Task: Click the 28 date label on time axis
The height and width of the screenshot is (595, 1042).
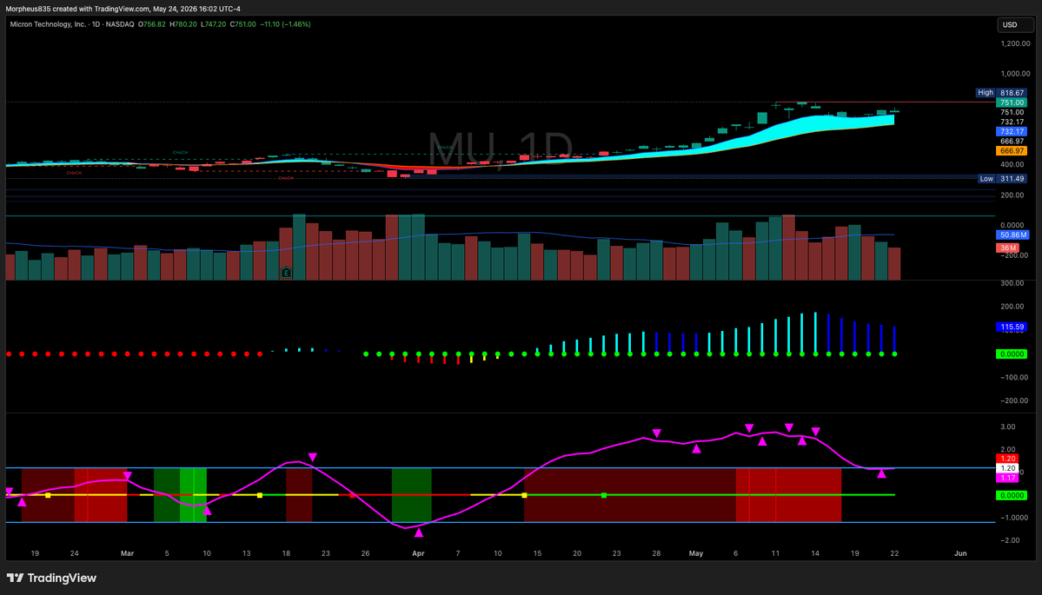Action: (x=656, y=553)
